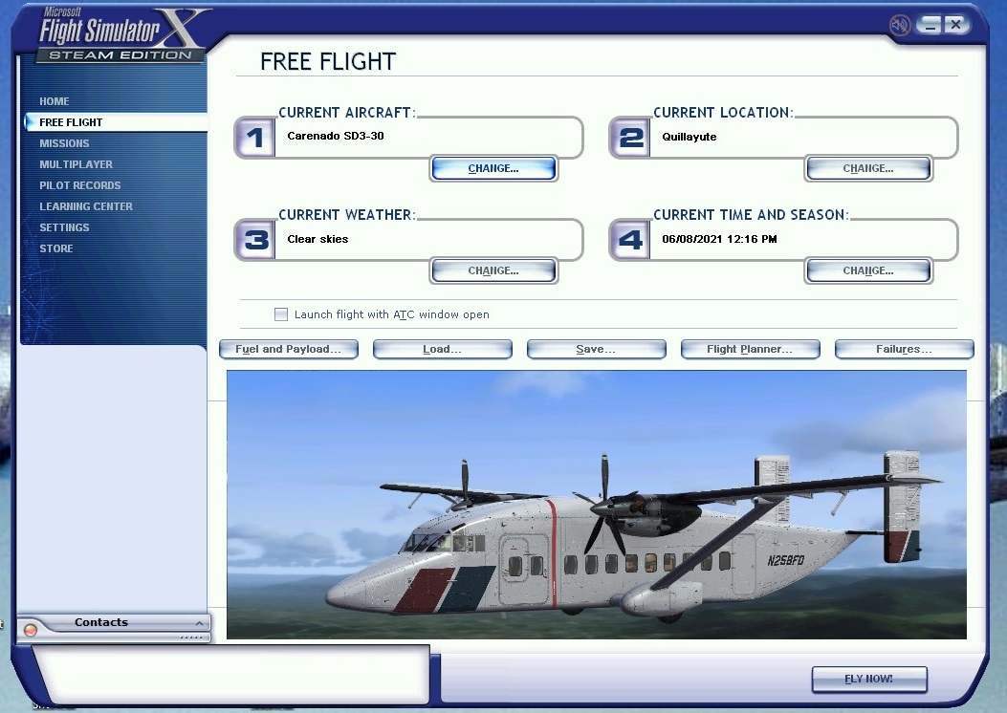Go to the Home menu item
1007x713 pixels.
point(54,101)
